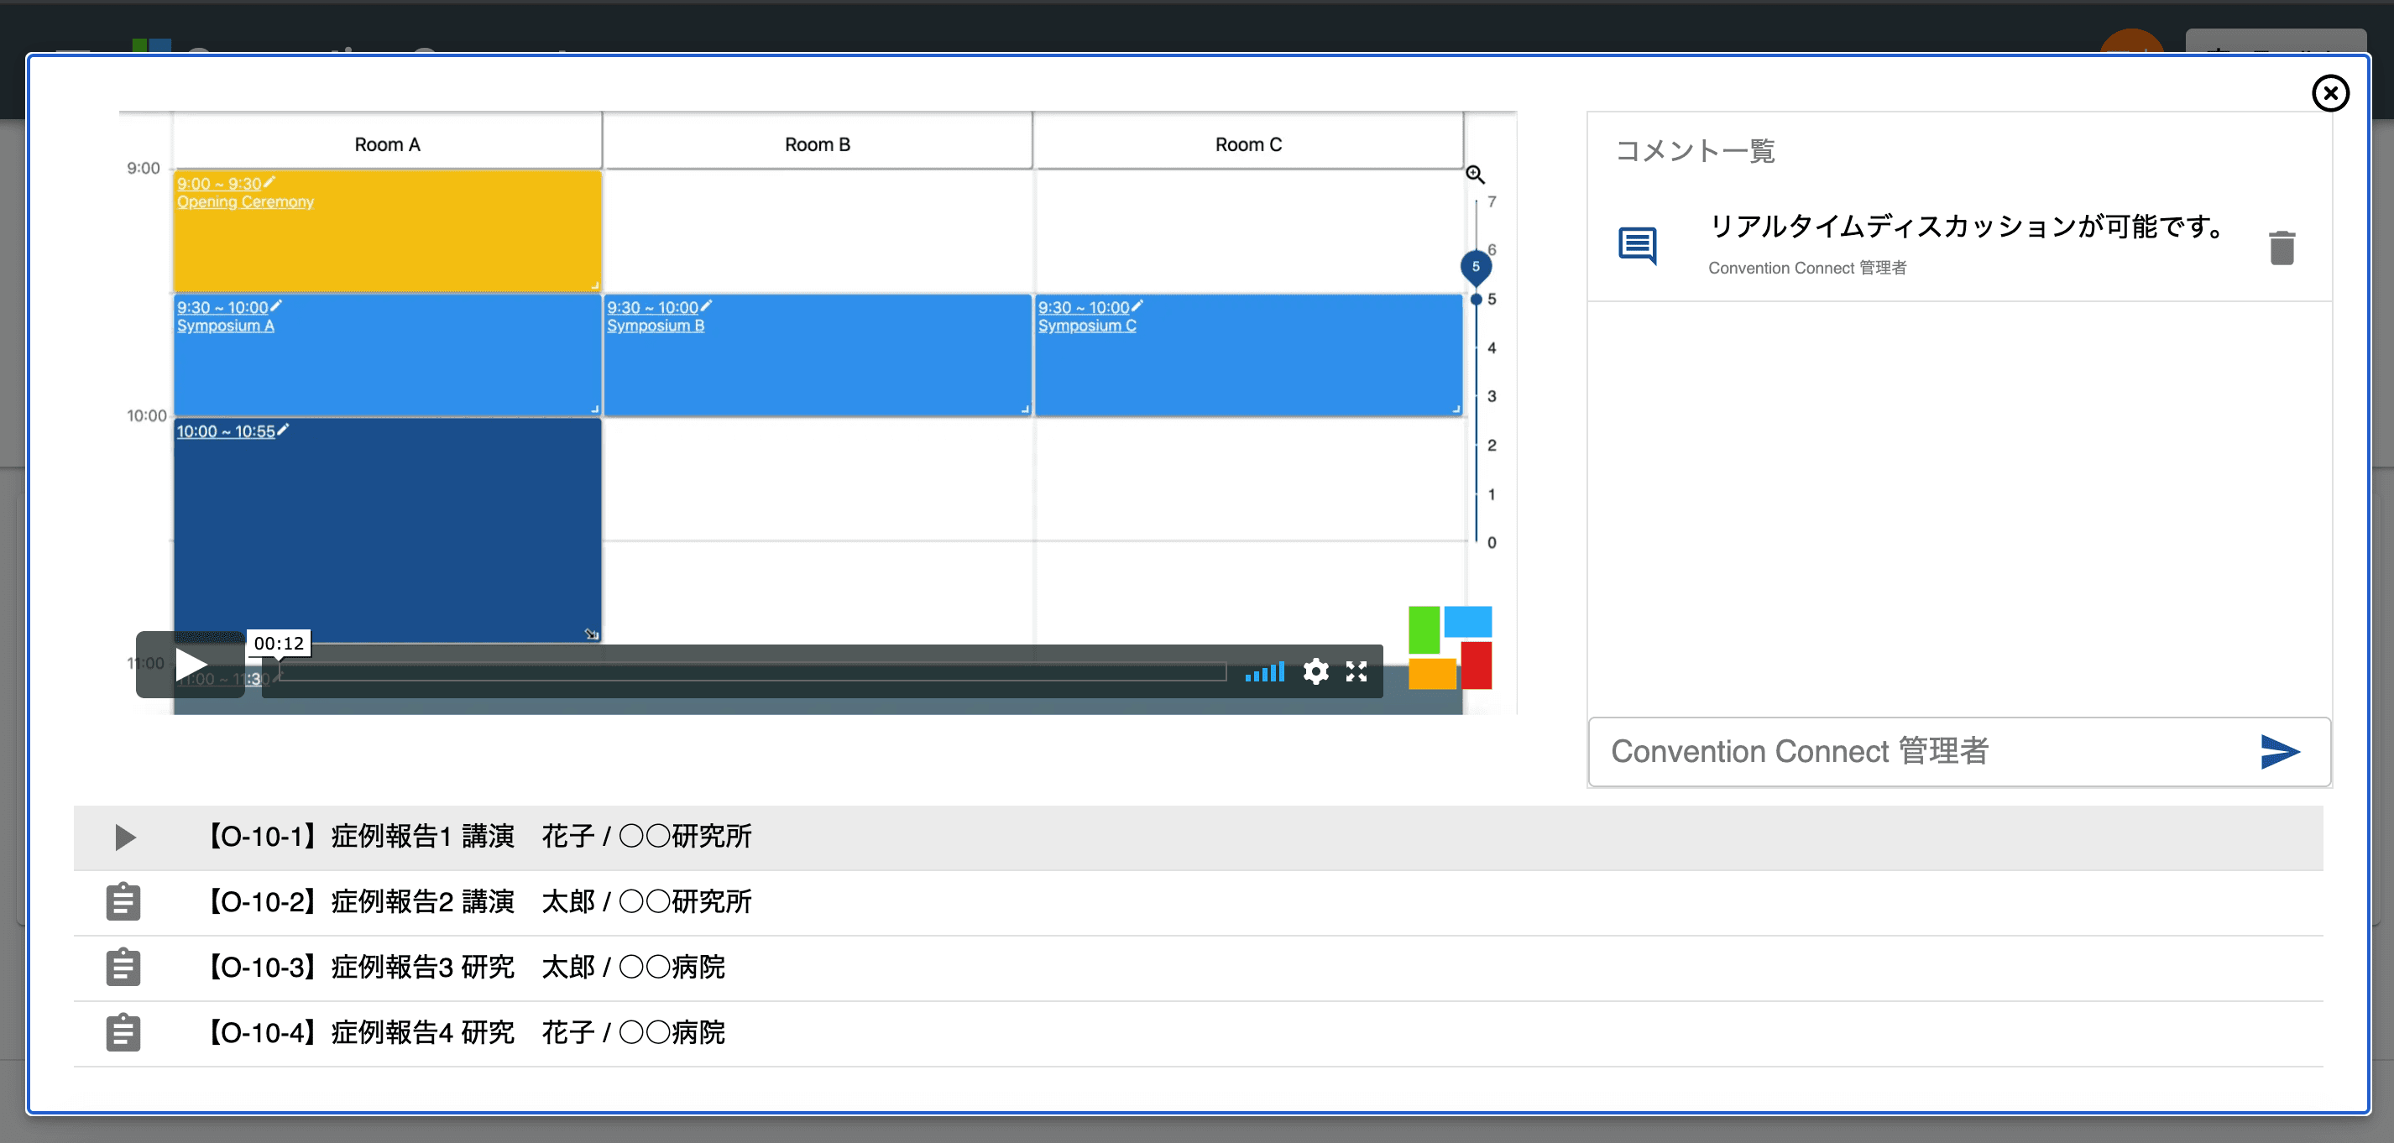
Task: Click the comment message bubble icon
Action: tap(1637, 245)
